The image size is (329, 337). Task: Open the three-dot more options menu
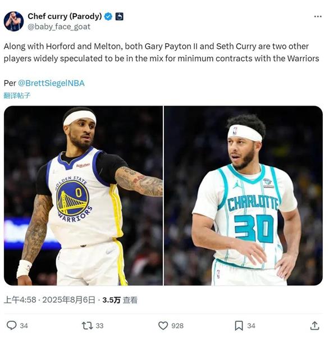coord(318,16)
